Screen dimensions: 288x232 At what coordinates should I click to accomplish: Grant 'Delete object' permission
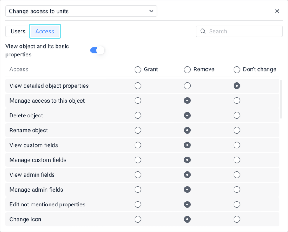tap(138, 115)
